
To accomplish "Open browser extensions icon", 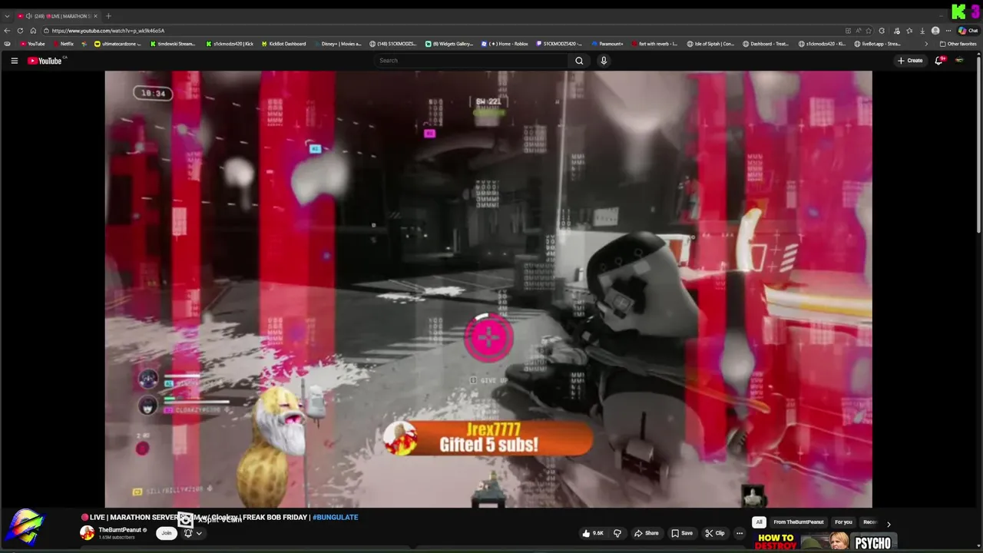I will pos(882,31).
